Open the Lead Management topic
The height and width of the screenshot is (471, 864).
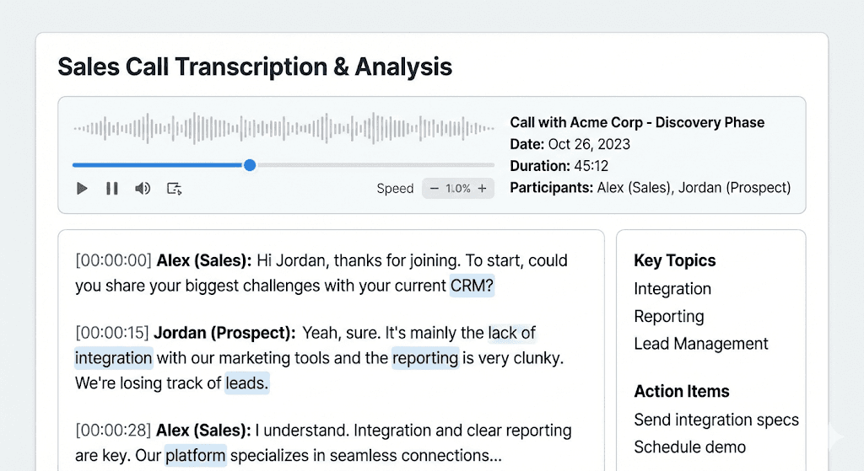pyautogui.click(x=701, y=344)
